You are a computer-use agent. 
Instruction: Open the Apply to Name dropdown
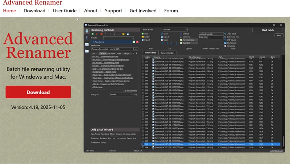click(x=121, y=94)
